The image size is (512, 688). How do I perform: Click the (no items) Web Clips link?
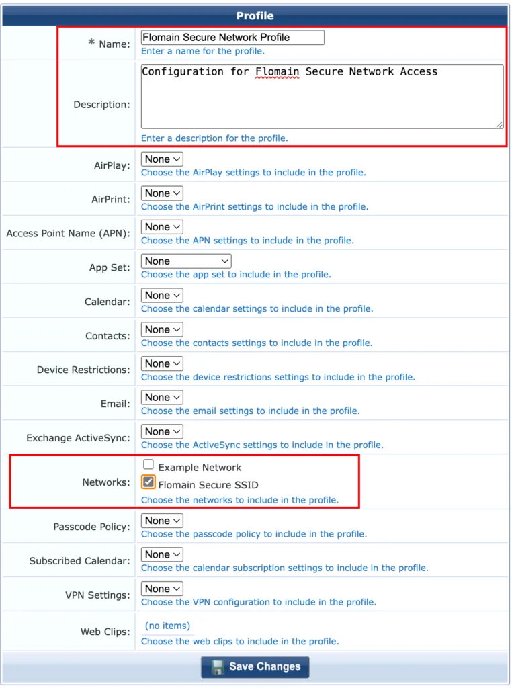167,625
